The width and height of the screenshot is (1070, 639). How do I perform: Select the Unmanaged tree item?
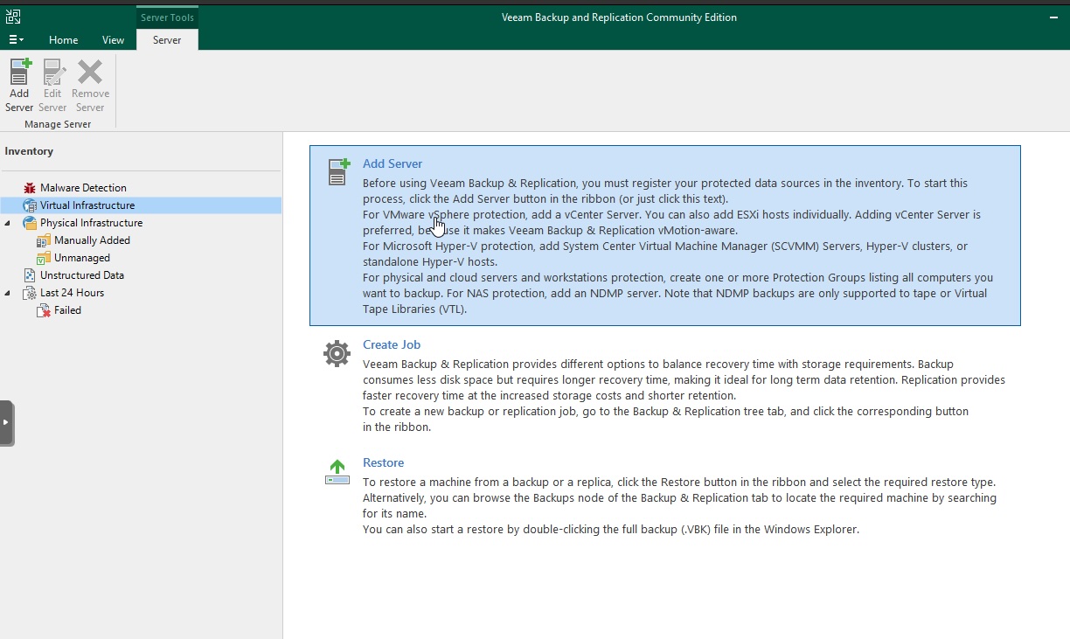click(x=81, y=258)
